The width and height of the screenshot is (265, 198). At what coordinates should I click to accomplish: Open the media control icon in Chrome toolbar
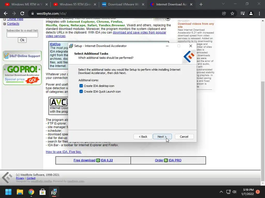pyautogui.click(x=242, y=13)
